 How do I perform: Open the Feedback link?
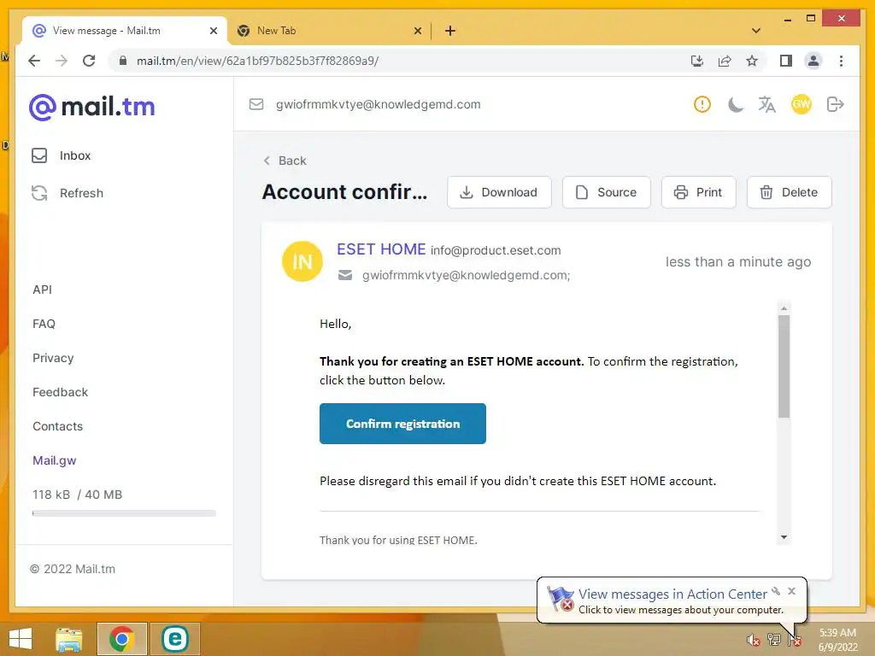pos(61,392)
